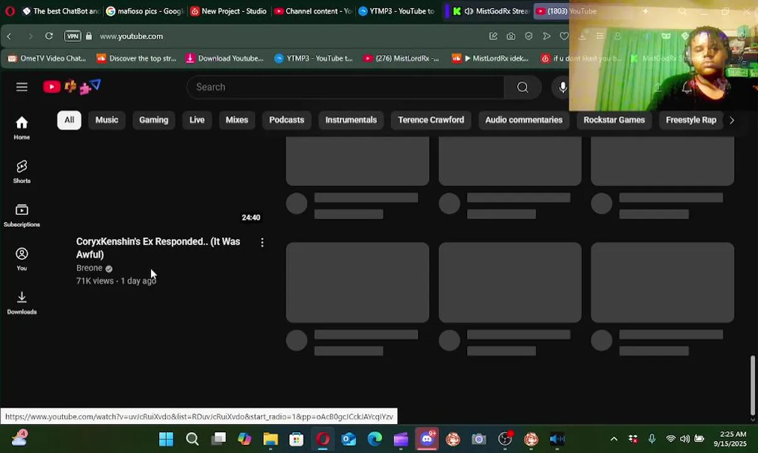The height and width of the screenshot is (453, 758).
Task: Open the Breone channel link
Action: pos(89,268)
